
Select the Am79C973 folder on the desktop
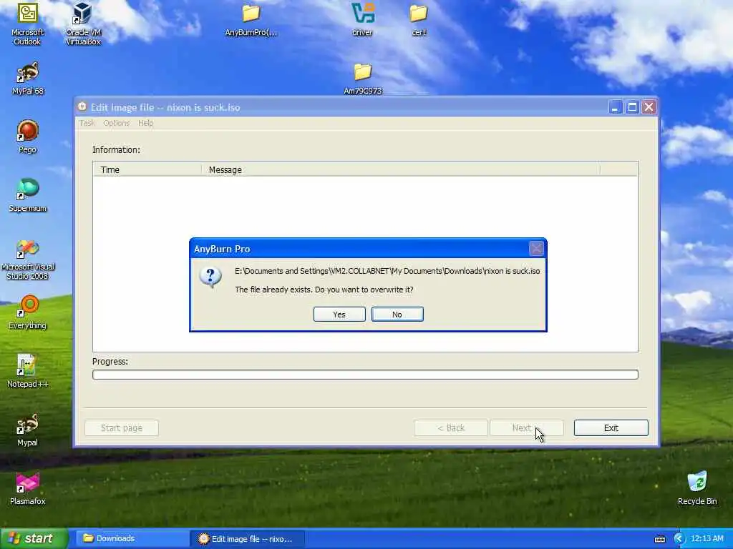click(363, 79)
